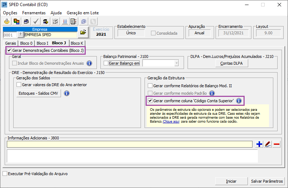Toggle the Consolidada checkbox
288x188 pixels.
coord(153,33)
